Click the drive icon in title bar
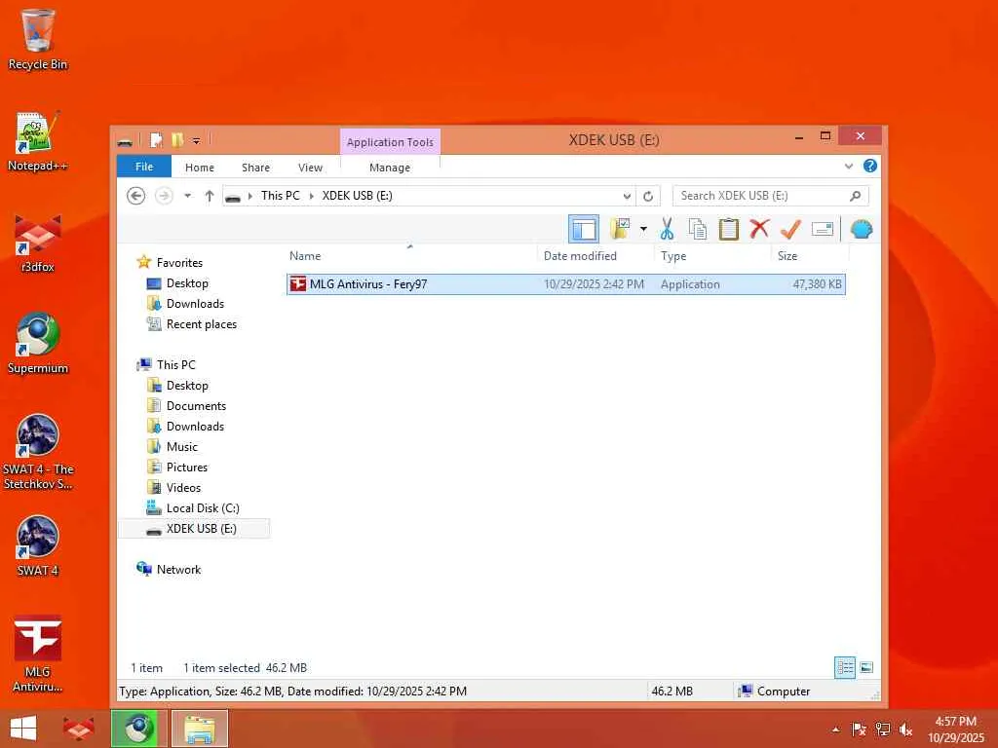The image size is (998, 748). pos(126,140)
